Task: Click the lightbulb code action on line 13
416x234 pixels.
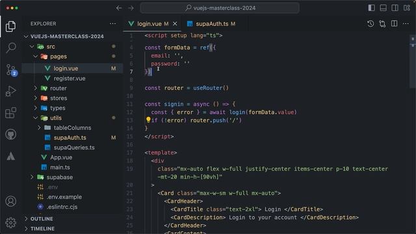Action: [x=148, y=120]
